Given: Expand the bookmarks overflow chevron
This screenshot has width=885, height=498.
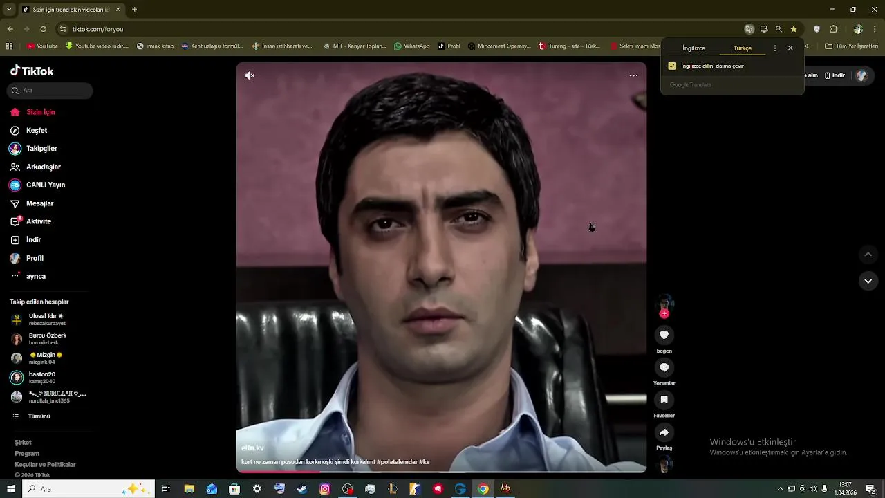Looking at the screenshot, I should (x=807, y=46).
